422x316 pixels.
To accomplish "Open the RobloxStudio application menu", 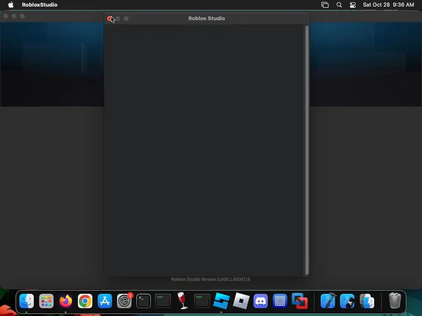I will tap(40, 5).
